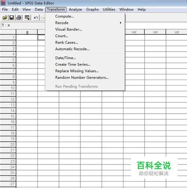Image resolution: width=187 pixels, height=188 pixels.
Task: Open the Data menu
Action: (39, 9)
